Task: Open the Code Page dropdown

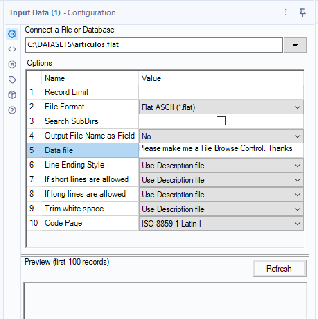Action: tap(297, 223)
